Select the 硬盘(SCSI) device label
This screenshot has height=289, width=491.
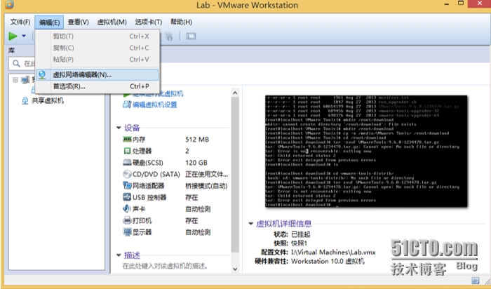[x=148, y=163]
